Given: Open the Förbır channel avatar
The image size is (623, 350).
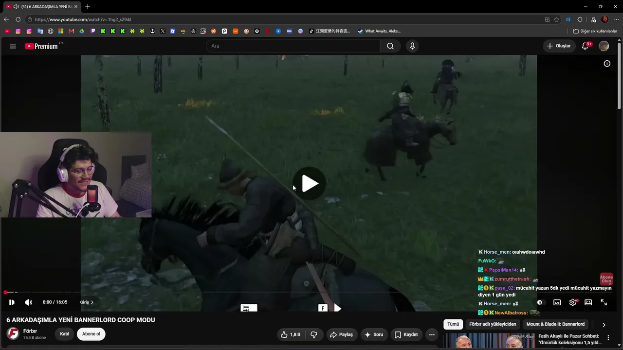Looking at the screenshot, I should [13, 333].
